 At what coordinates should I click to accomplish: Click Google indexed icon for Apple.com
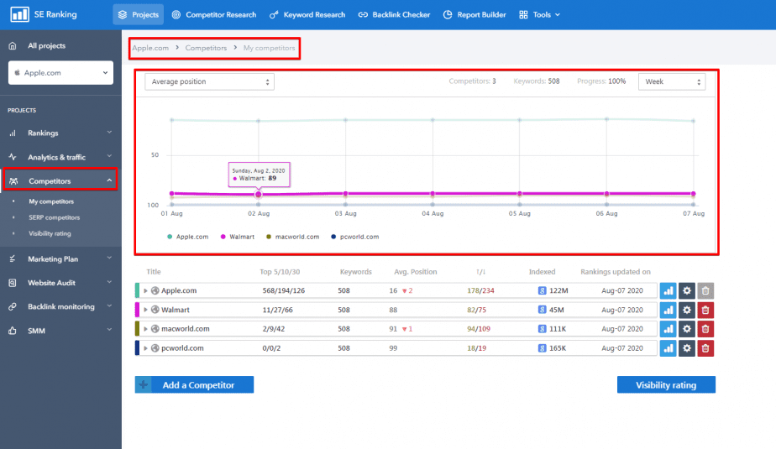tap(542, 290)
